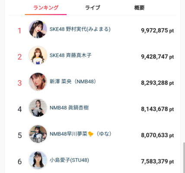Screen dimensions: 185x173
Task: Click name 新澤 菜央 (NMB48)
Action: click(73, 82)
